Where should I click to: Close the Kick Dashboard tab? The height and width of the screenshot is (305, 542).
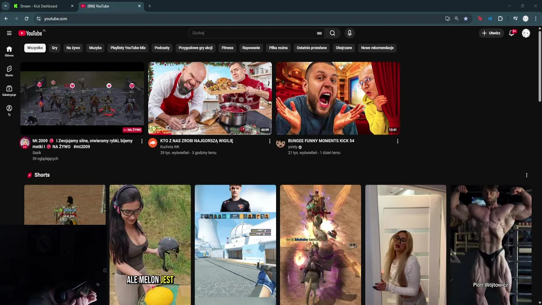click(x=72, y=6)
